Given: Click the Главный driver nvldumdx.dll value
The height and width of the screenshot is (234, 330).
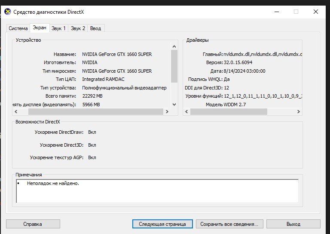Looking at the screenshot, I should 263,54.
